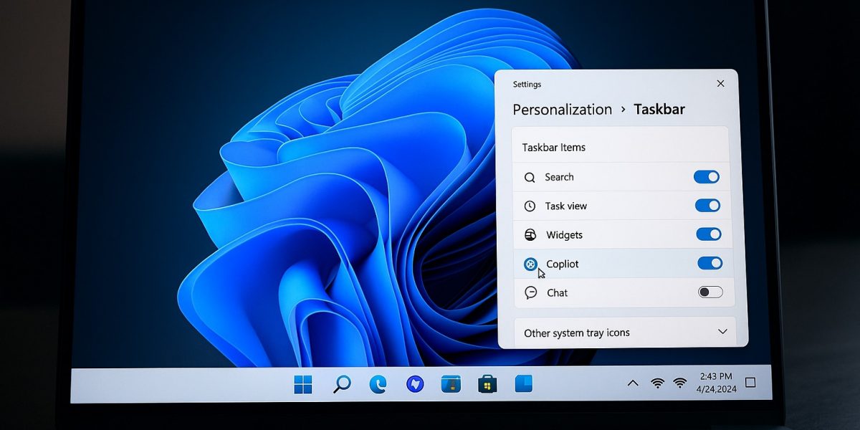Image resolution: width=860 pixels, height=430 pixels.
Task: Click the Chat bubble icon in settings
Action: 530,292
